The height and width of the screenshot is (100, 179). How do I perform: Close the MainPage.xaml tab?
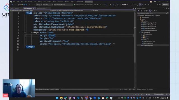pos(35,8)
